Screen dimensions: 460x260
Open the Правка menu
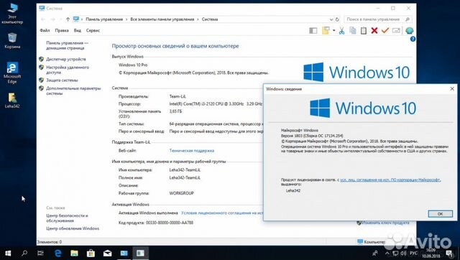(x=62, y=30)
